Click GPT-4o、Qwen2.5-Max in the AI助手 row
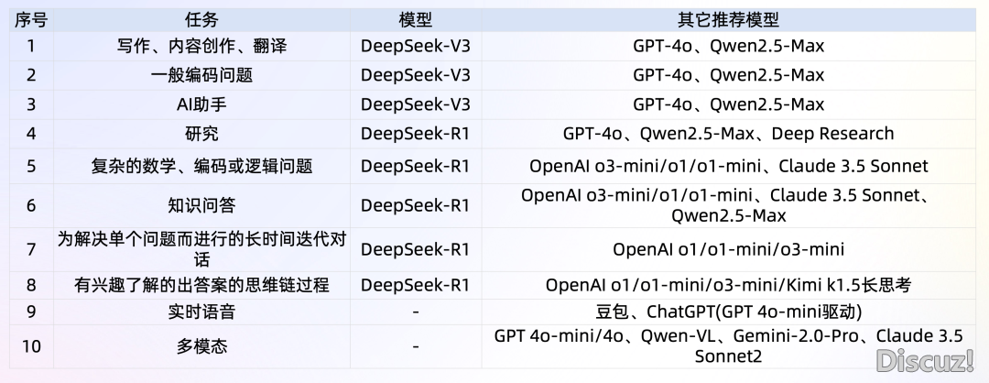Screen dimensions: 989x383 [x=729, y=104]
